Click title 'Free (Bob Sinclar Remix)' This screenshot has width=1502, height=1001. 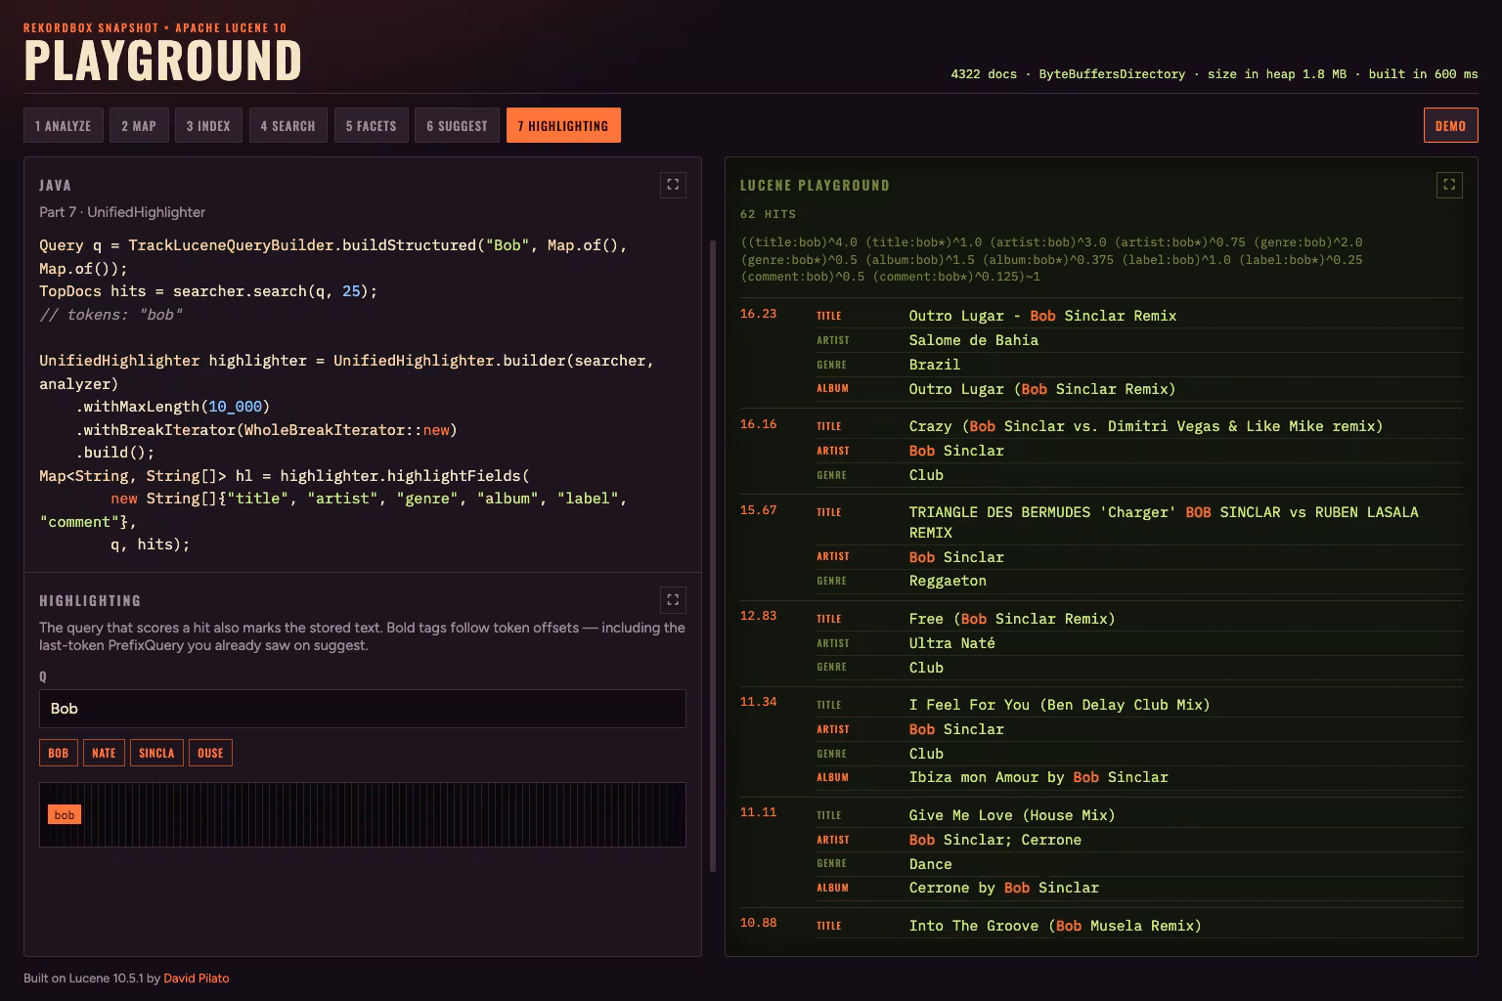click(x=1012, y=619)
